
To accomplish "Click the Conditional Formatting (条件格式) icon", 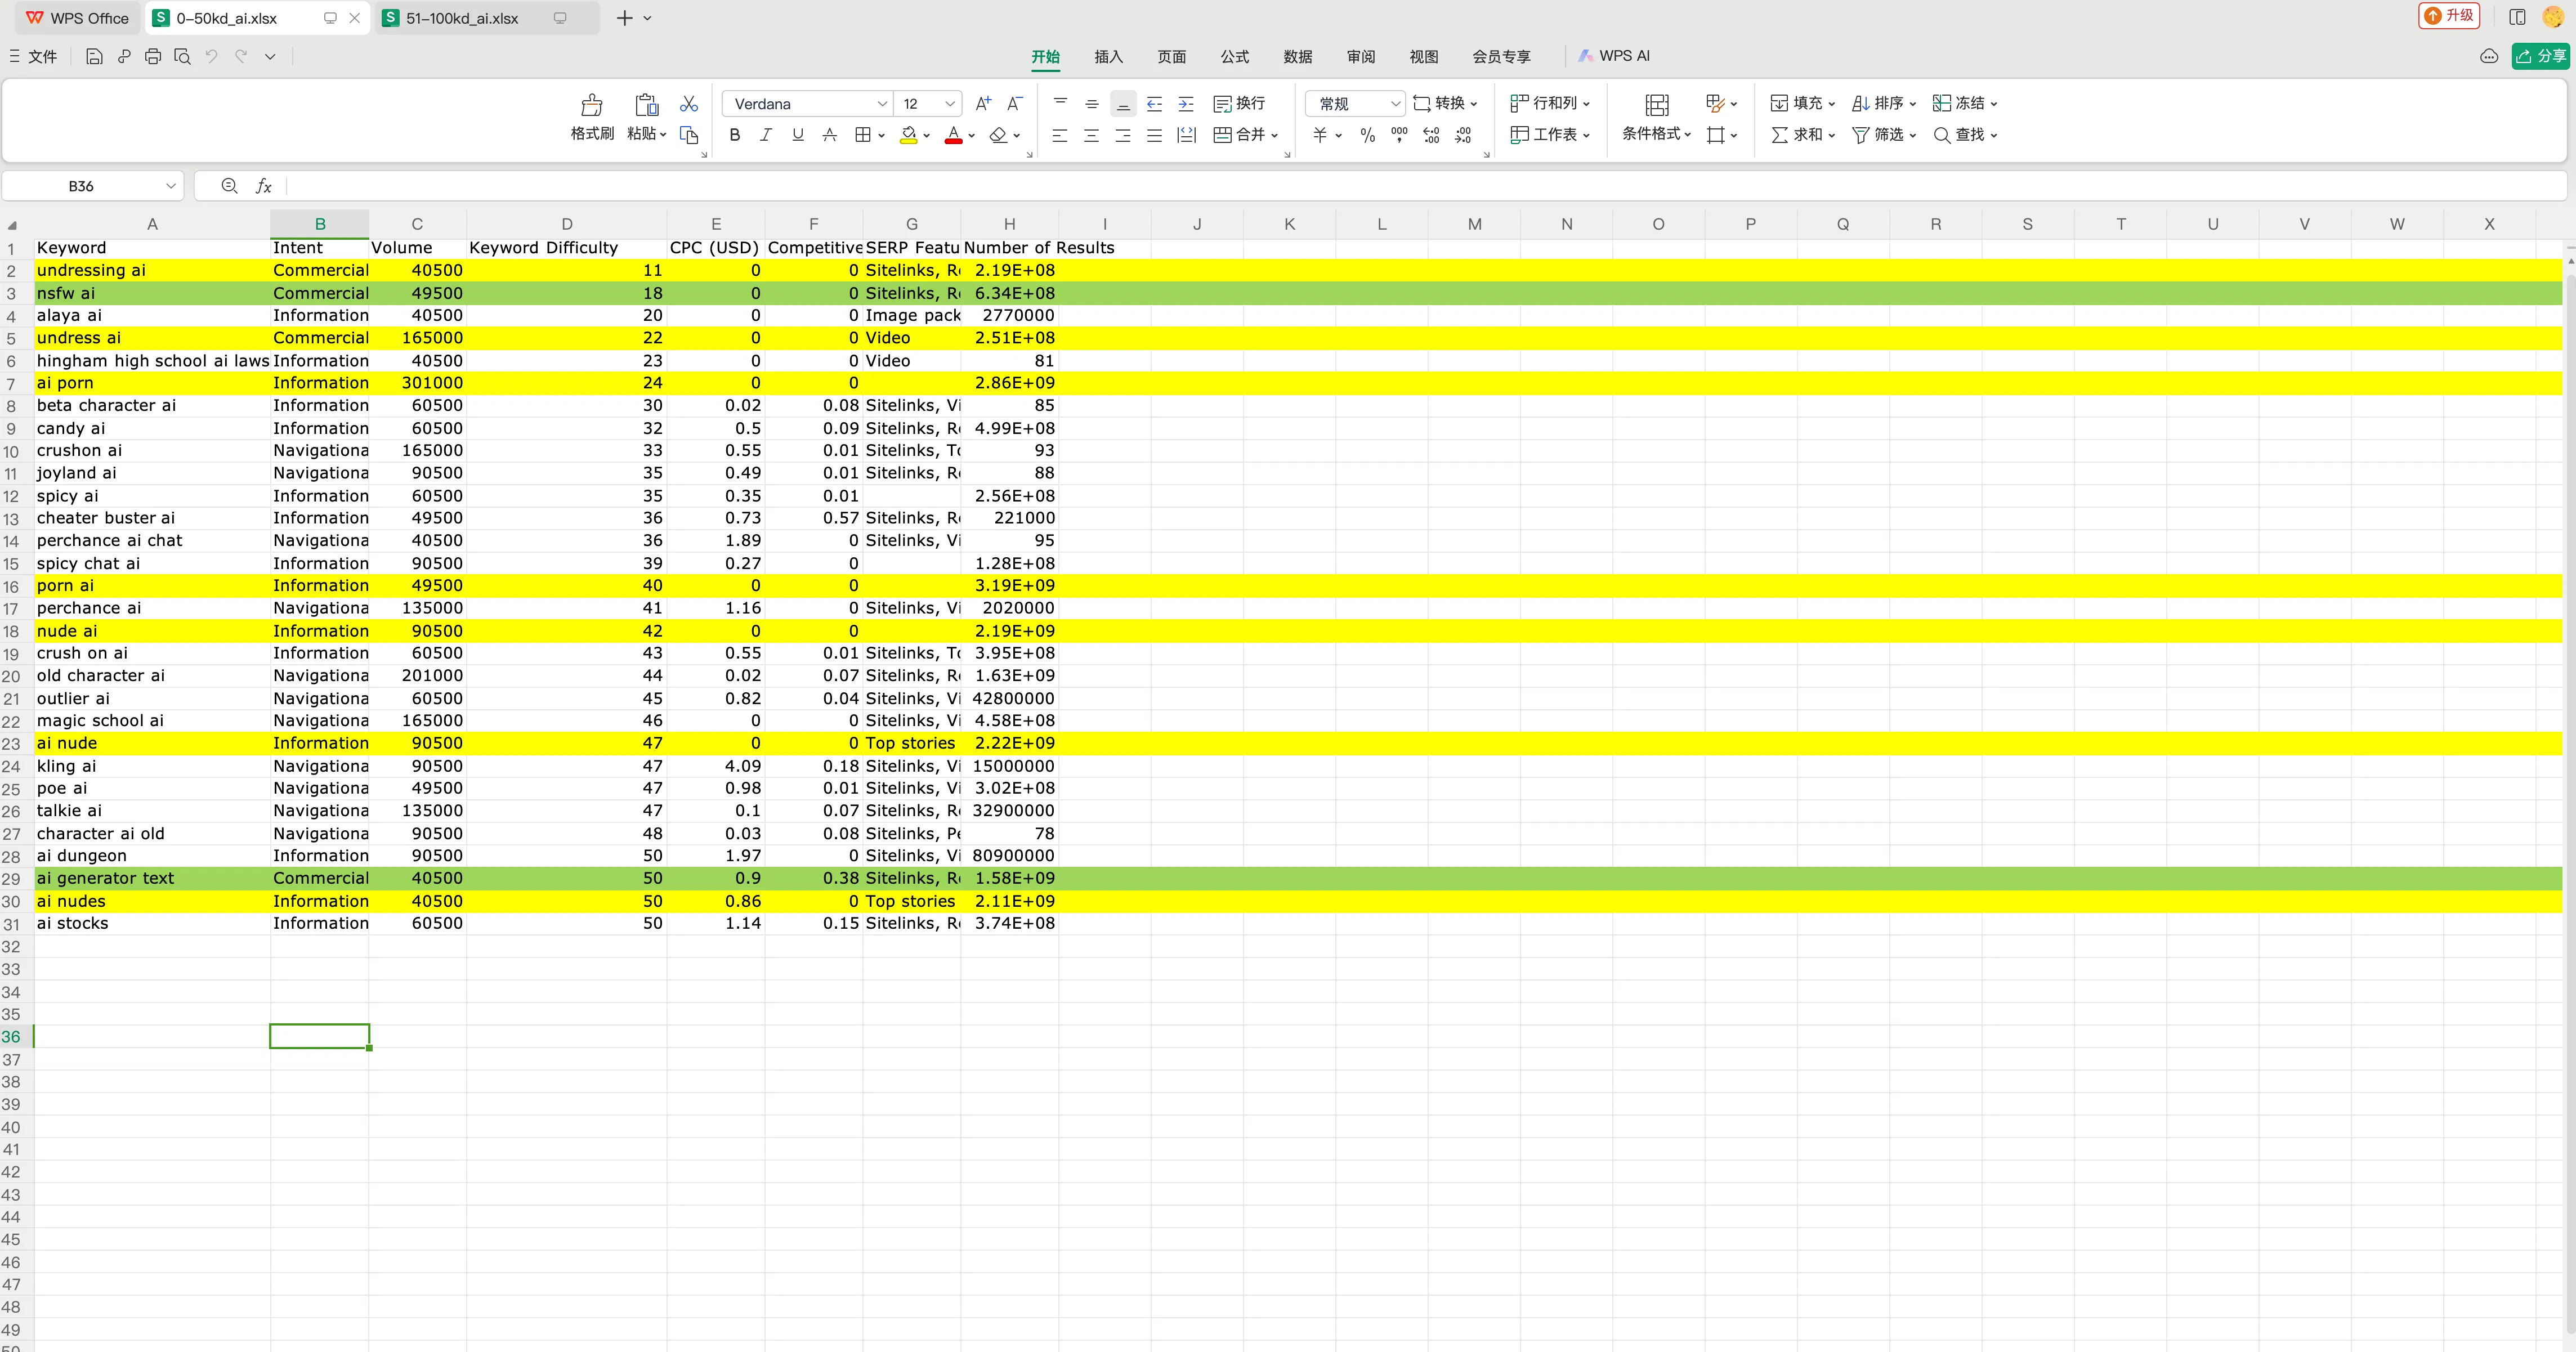I will 1656,104.
